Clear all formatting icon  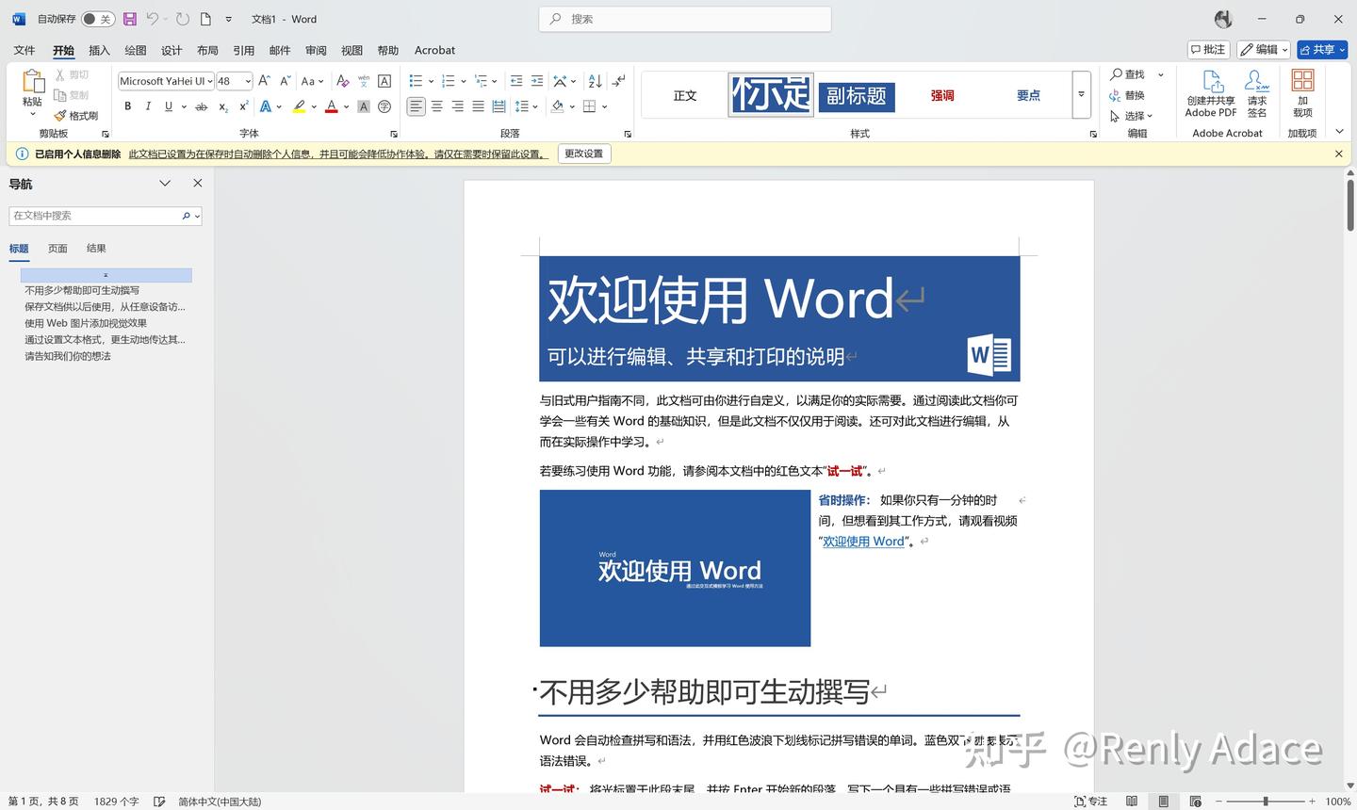click(343, 81)
